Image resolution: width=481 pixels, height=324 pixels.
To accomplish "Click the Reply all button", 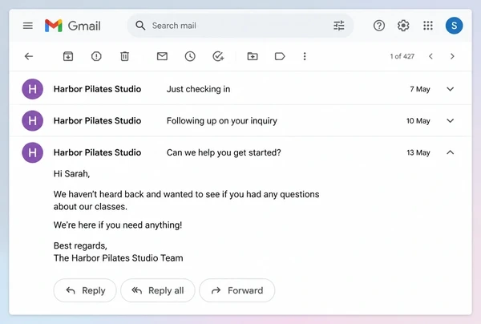I will (158, 290).
